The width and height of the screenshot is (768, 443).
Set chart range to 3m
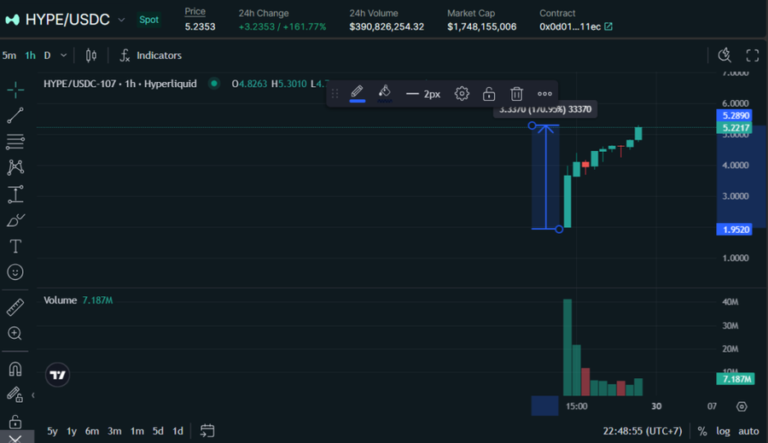point(114,431)
